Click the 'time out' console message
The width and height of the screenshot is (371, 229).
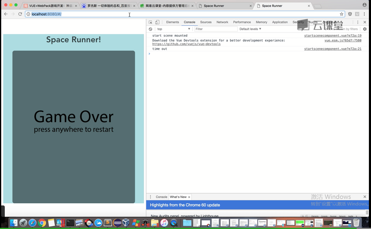click(160, 49)
